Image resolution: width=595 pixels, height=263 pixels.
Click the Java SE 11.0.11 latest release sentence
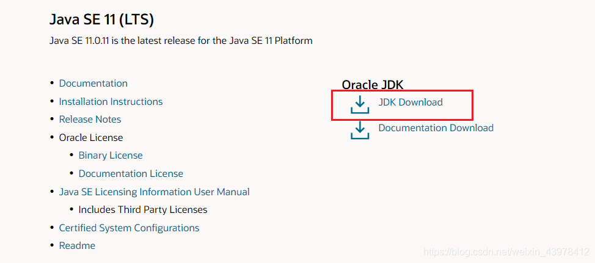click(x=181, y=40)
